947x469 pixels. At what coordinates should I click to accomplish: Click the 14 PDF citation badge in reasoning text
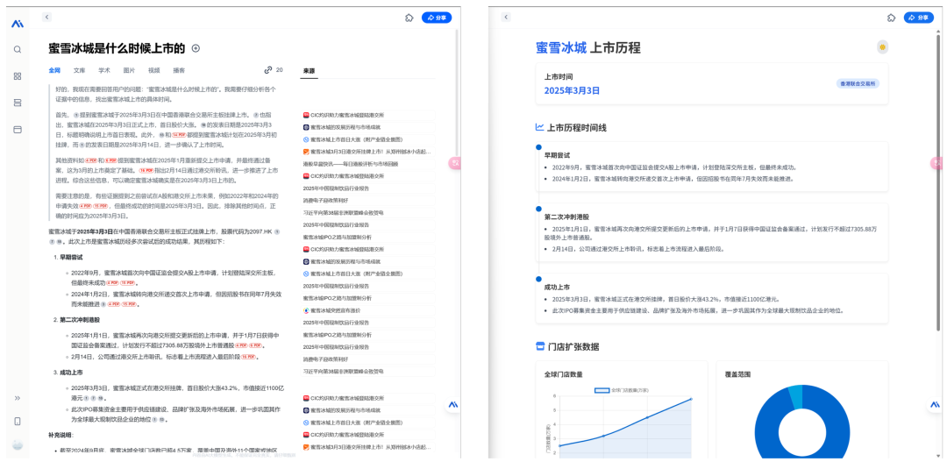179,135
